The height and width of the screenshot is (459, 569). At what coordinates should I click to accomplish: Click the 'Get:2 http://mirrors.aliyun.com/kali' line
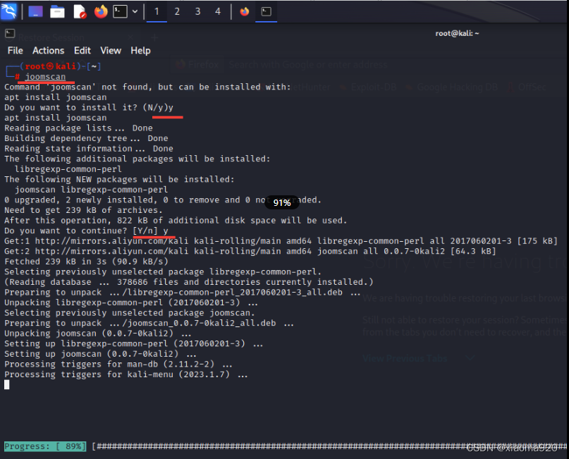pos(250,251)
